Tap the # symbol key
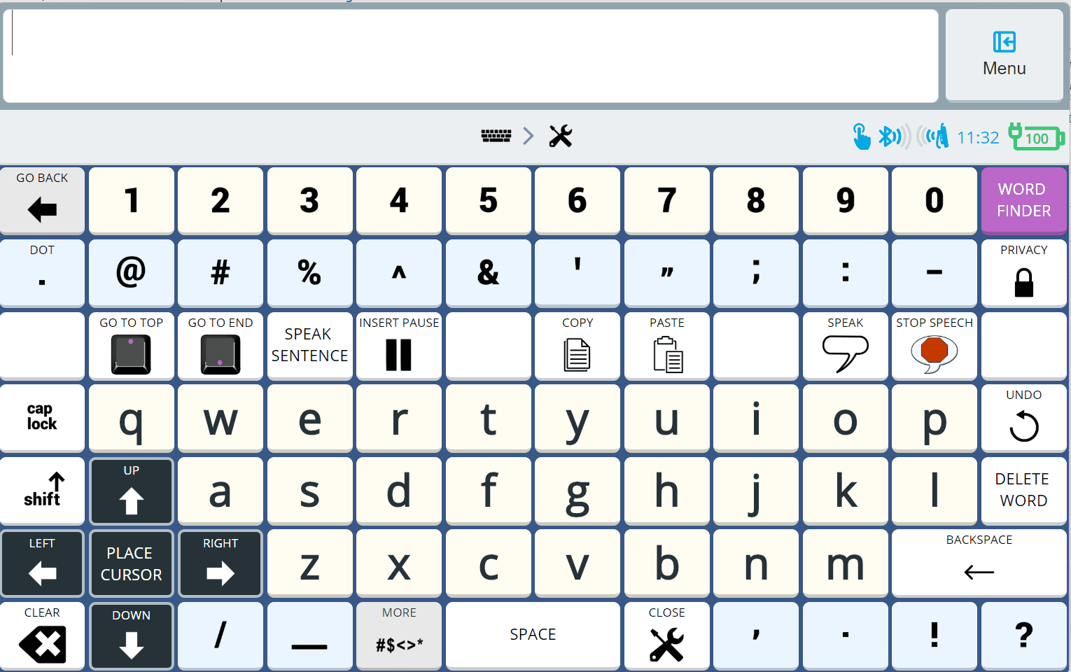The height and width of the screenshot is (672, 1071). (x=220, y=273)
